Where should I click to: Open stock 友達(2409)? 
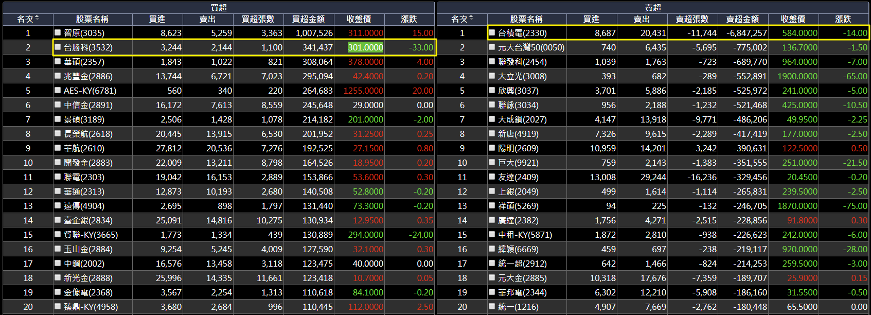[x=518, y=177]
